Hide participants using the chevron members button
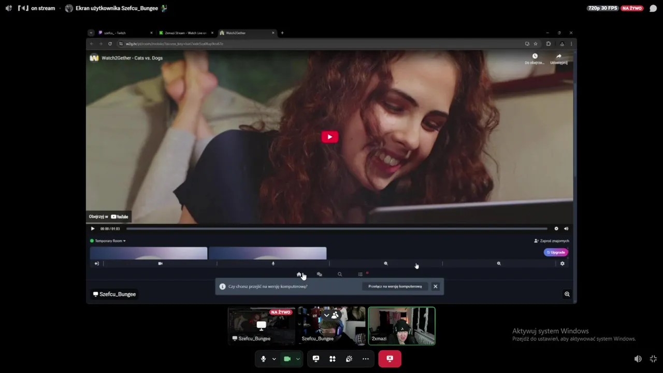663x373 pixels. coord(331,315)
